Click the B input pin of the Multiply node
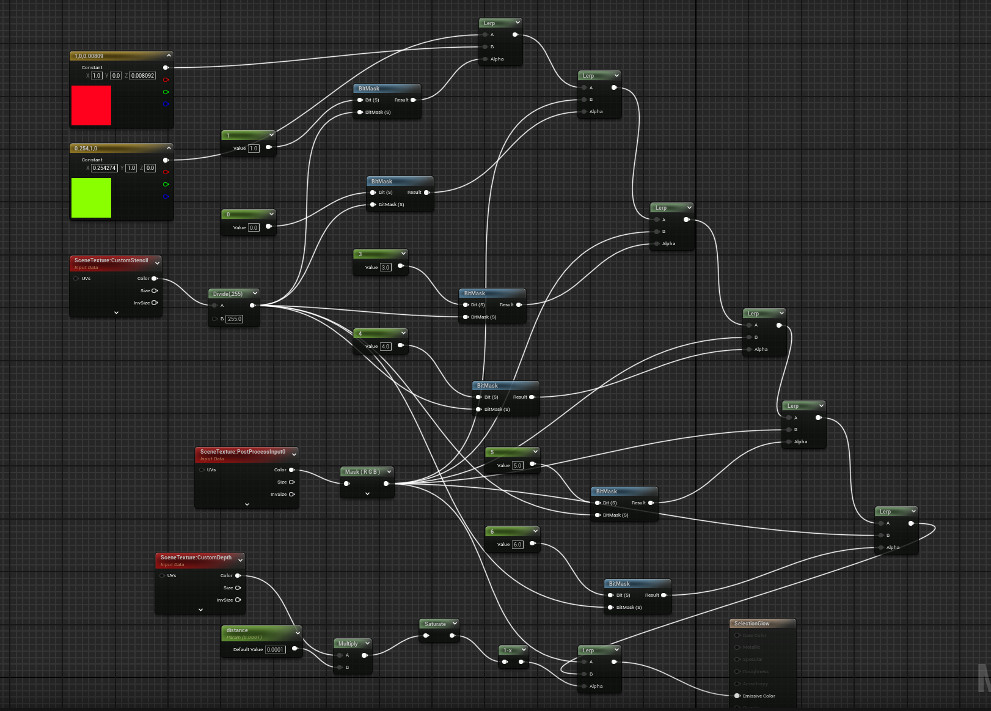 pyautogui.click(x=340, y=668)
